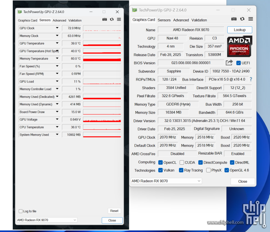Click Release Date value Feb 28, 2025
Screen dimensions: 270x232
pyautogui.click(x=171, y=55)
